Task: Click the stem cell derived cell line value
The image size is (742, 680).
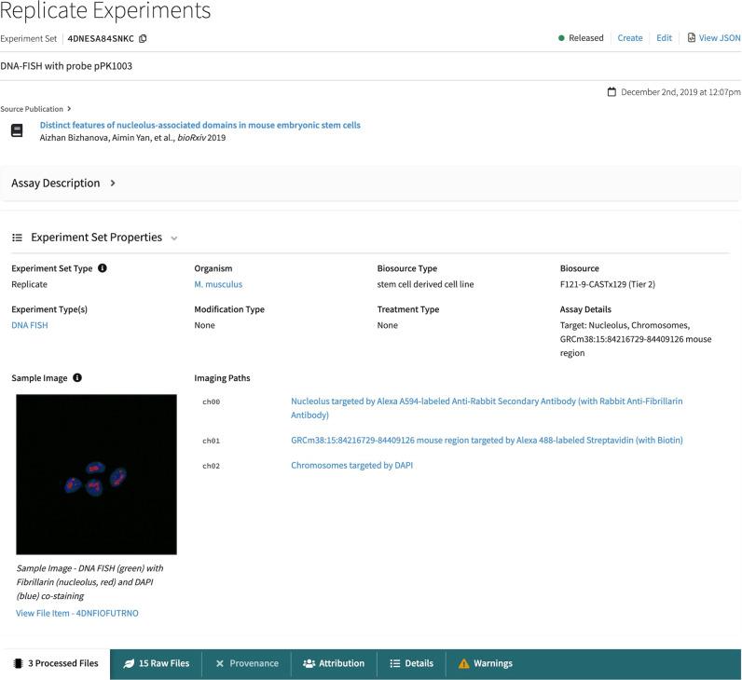Action: point(425,284)
